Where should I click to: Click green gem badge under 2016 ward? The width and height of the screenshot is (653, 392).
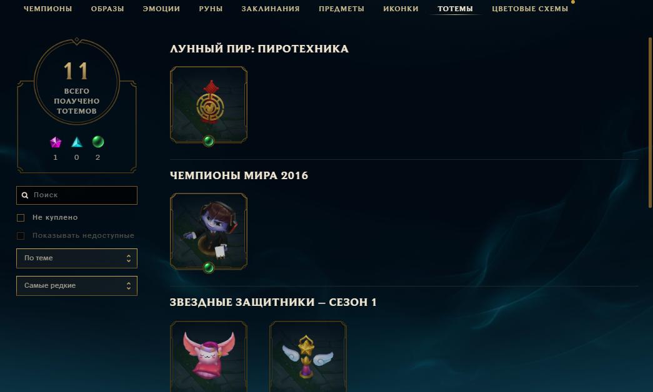[209, 268]
